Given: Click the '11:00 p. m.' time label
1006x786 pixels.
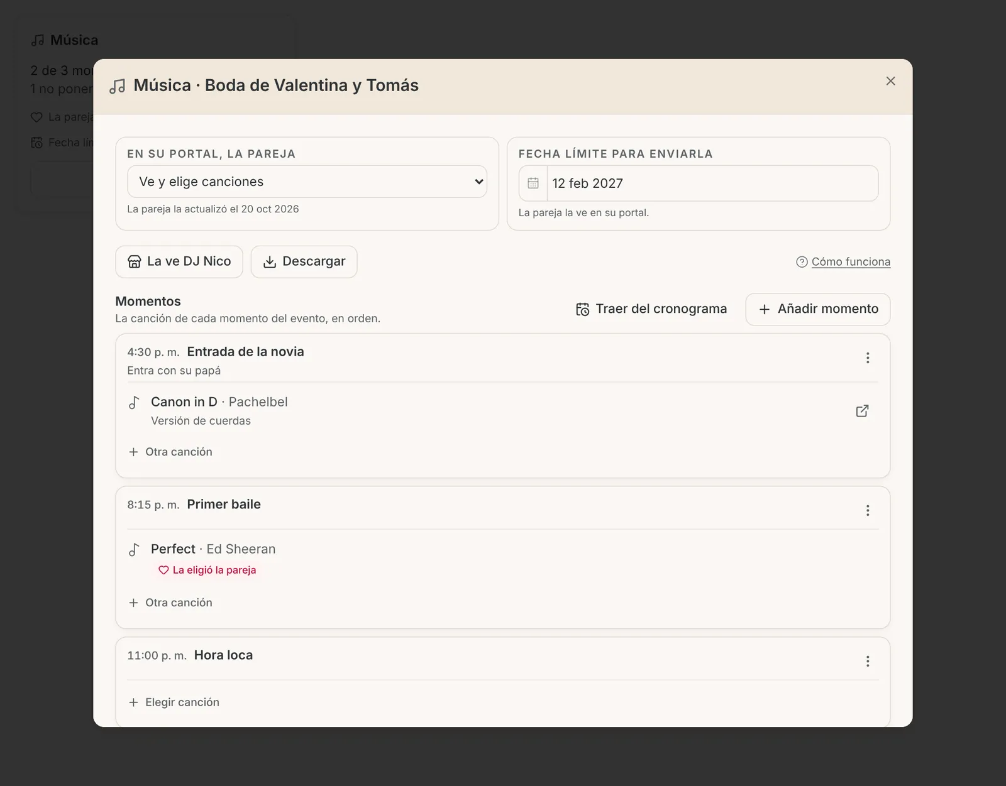Looking at the screenshot, I should pos(157,656).
